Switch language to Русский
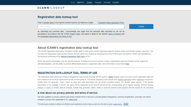 coord(107,3)
